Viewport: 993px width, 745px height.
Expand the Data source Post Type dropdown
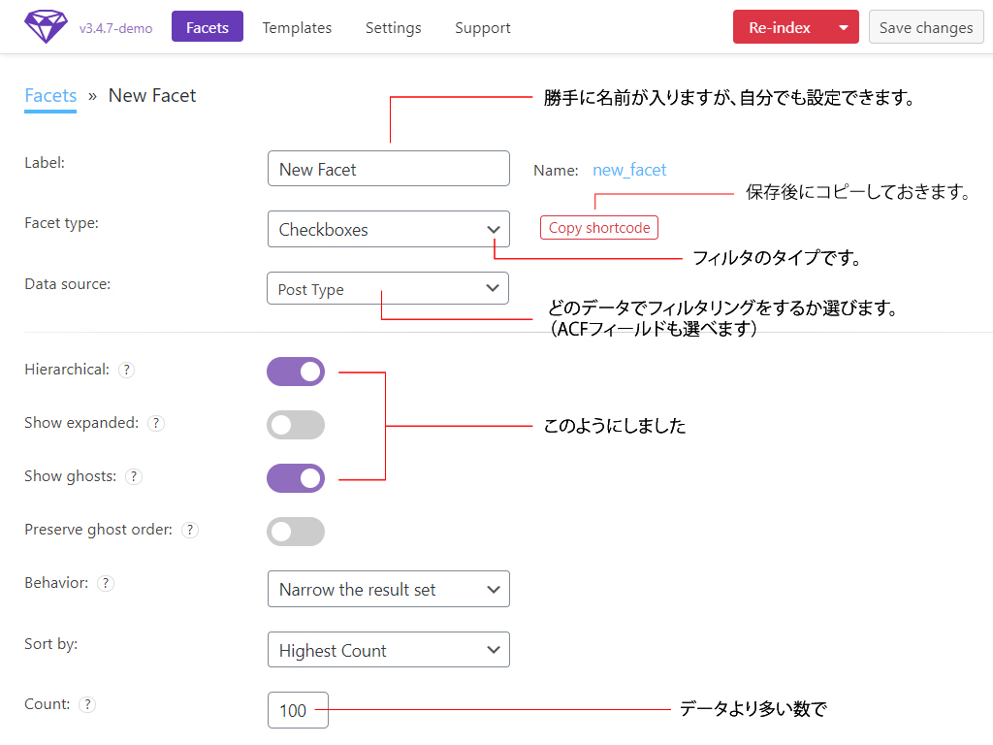pos(388,289)
